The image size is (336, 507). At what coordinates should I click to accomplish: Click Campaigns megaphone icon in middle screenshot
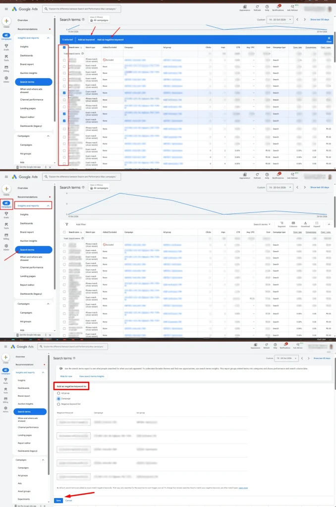pyautogui.click(x=6, y=203)
